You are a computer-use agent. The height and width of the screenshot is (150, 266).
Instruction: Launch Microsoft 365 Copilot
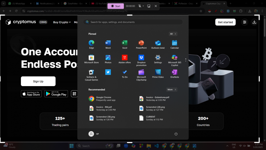(174, 61)
